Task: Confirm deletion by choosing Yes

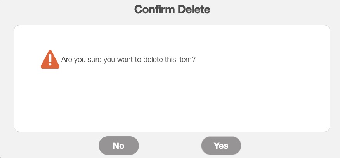Action: point(221,146)
